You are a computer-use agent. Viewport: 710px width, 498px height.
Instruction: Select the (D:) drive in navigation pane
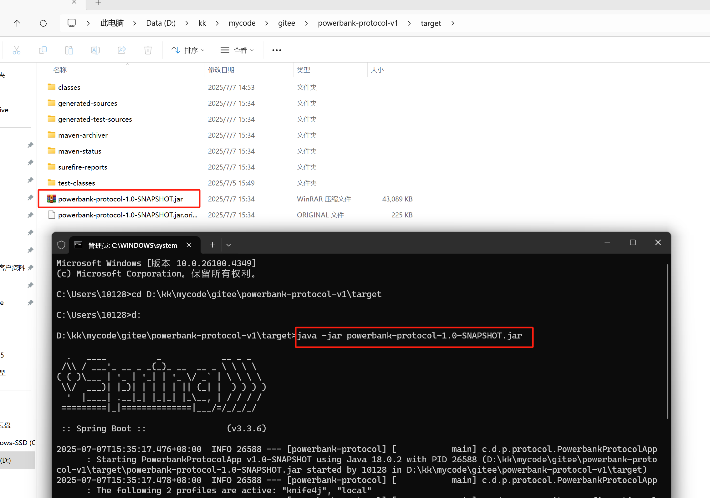[18, 460]
